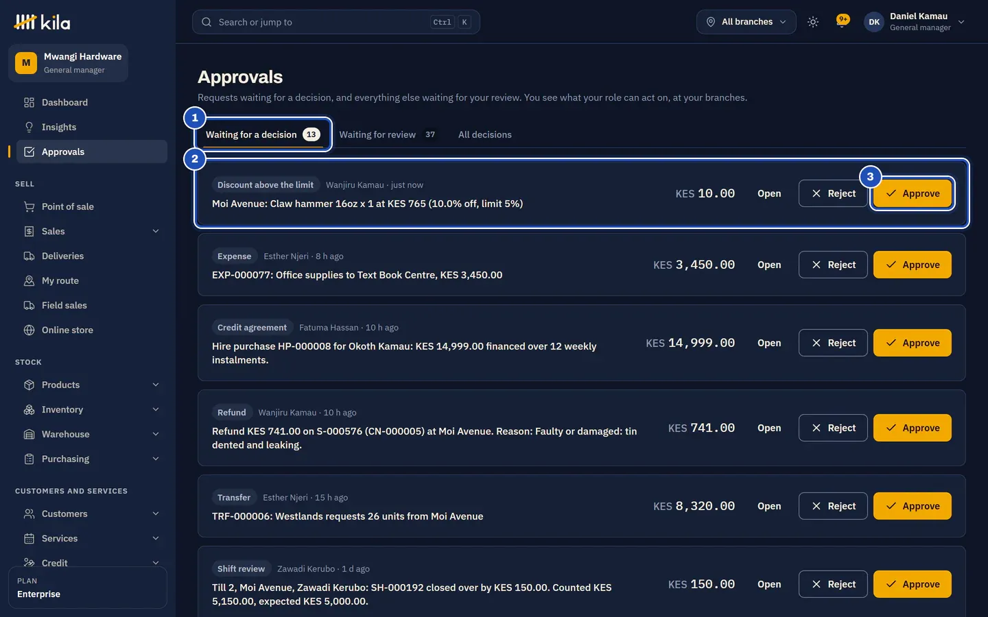
Task: Reject hire purchase HP-000008 credit agreement
Action: (833, 343)
